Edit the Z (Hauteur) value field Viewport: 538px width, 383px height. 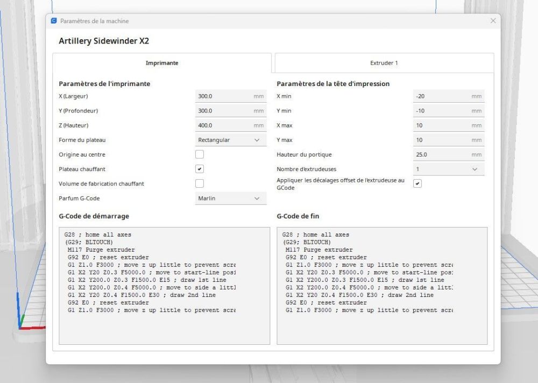point(231,125)
